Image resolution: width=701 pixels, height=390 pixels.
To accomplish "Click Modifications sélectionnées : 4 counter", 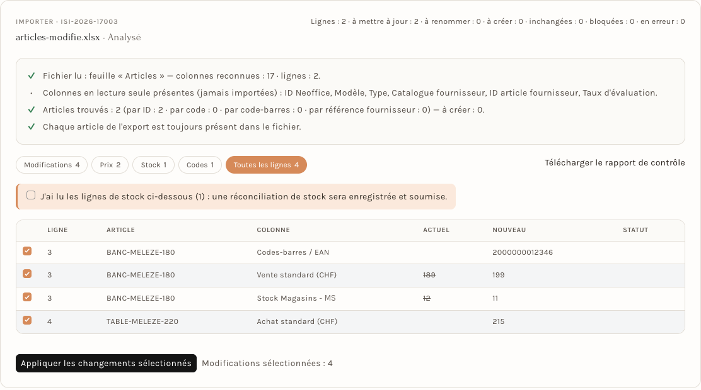I will pyautogui.click(x=267, y=363).
